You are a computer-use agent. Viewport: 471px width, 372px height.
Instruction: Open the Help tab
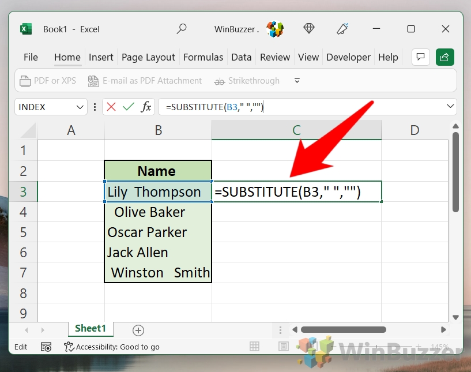[388, 57]
